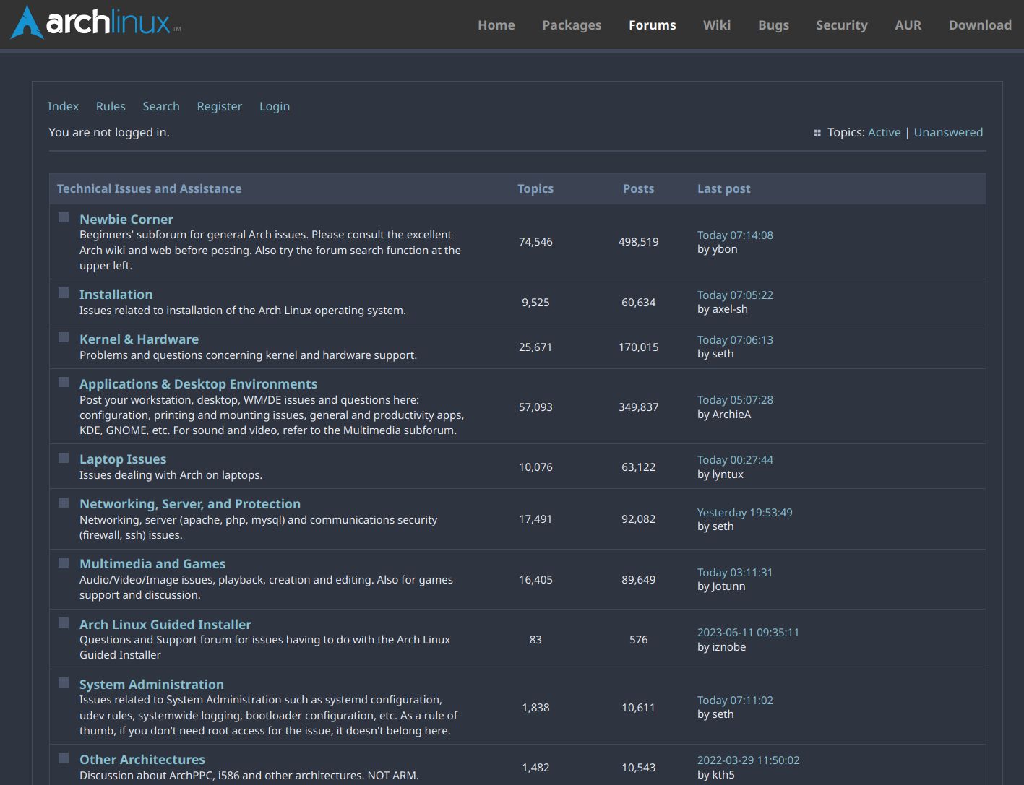Open the Installation forum
This screenshot has height=785, width=1024.
click(116, 294)
